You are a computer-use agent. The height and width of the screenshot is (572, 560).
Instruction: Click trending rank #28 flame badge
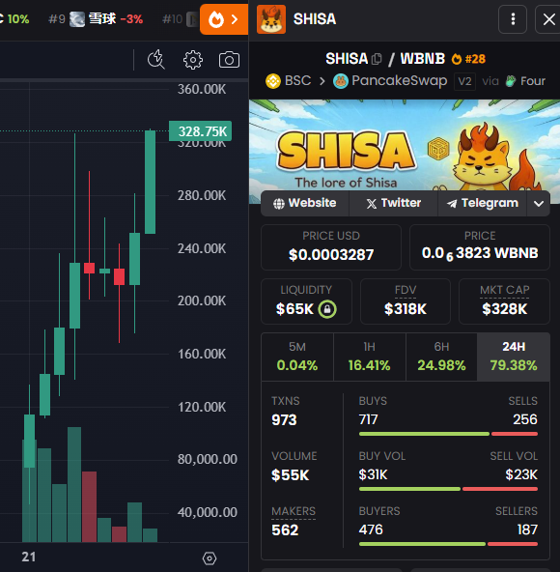(x=468, y=59)
